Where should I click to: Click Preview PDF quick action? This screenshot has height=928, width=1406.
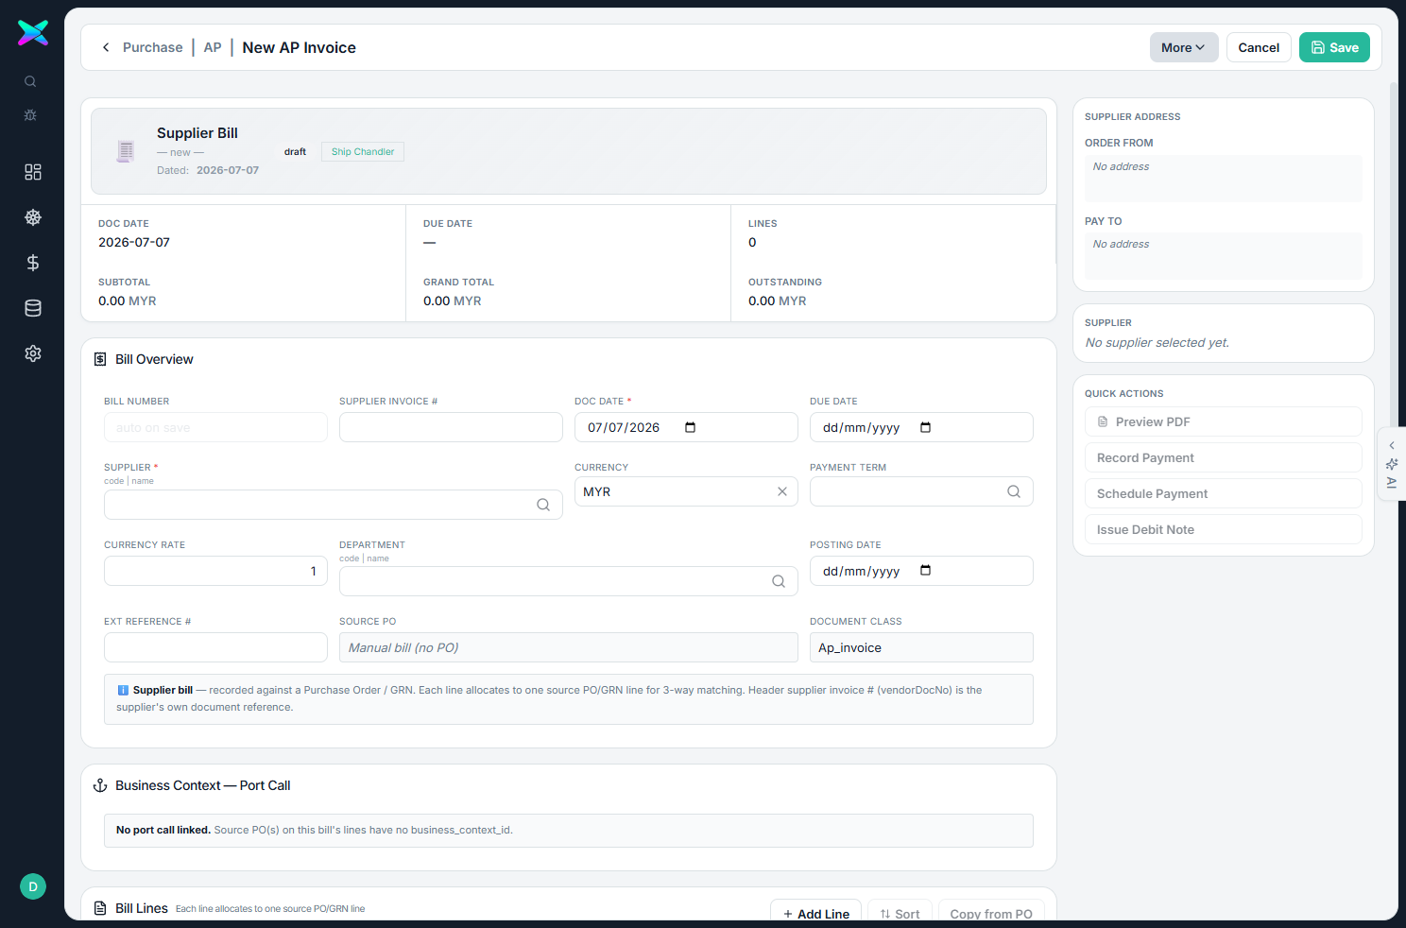pyautogui.click(x=1224, y=421)
